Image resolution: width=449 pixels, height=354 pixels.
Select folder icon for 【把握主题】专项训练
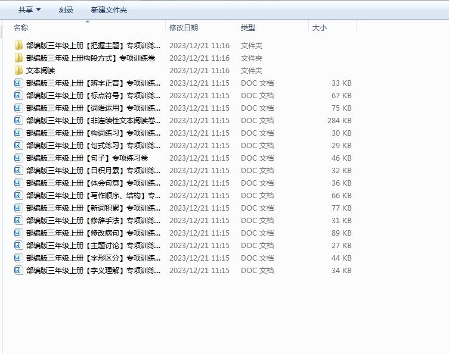click(18, 45)
